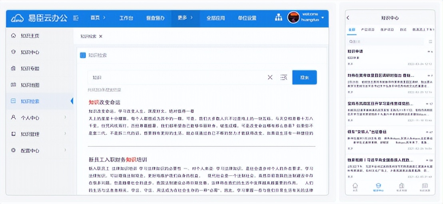The height and width of the screenshot is (204, 443).
Task: Open the 工作台 top menu
Action: tap(126, 18)
